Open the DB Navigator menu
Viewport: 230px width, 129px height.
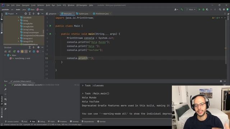[x=82, y=5]
